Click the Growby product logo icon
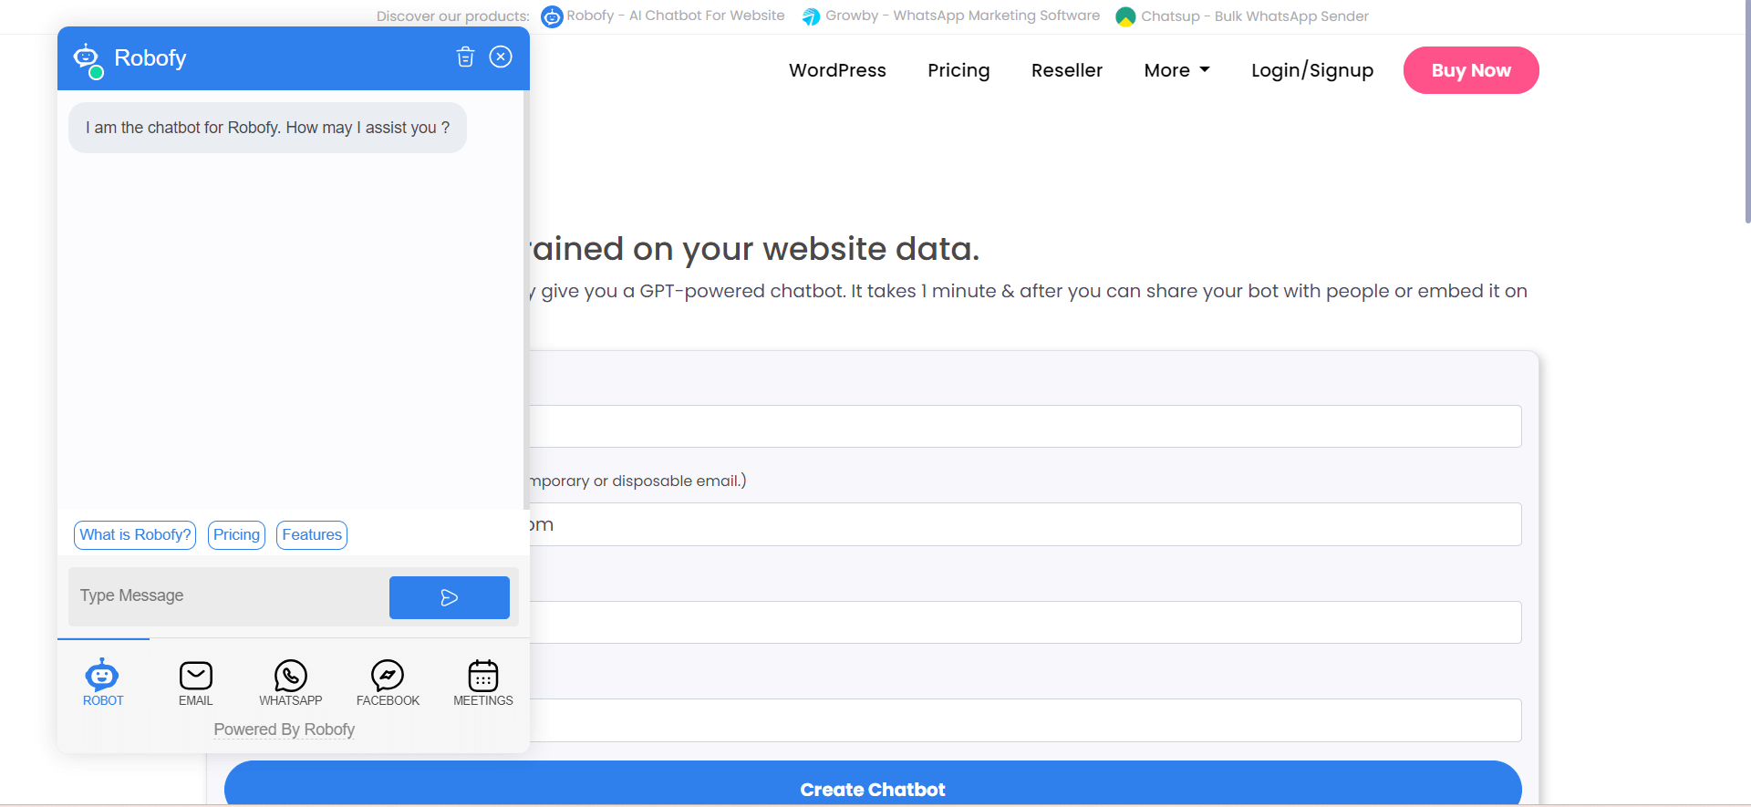Viewport: 1751px width, 807px height. coord(811,16)
